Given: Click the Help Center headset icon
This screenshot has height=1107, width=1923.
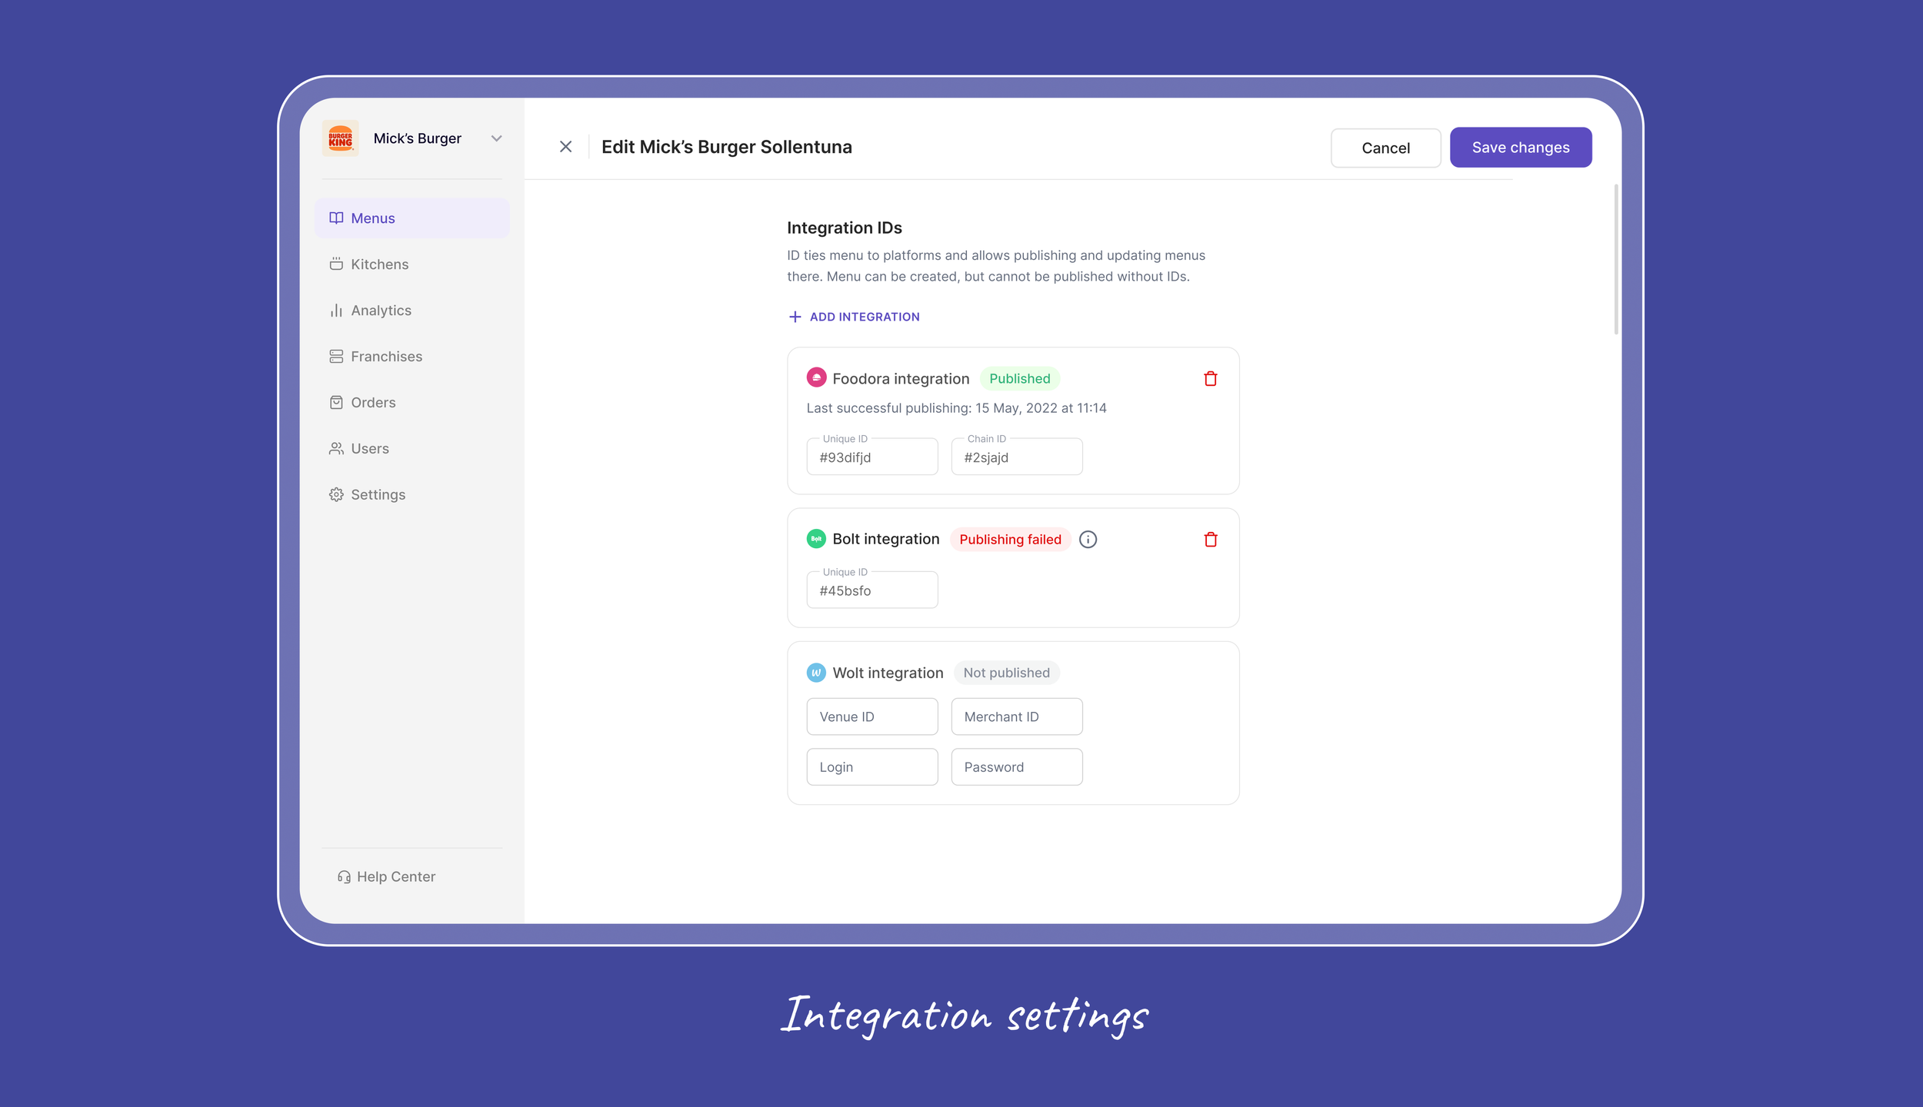Looking at the screenshot, I should 344,877.
